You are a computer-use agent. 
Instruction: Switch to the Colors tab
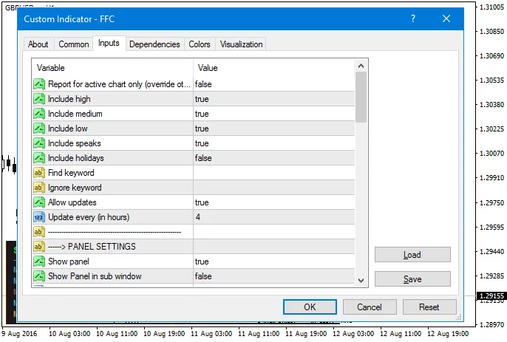coord(200,44)
